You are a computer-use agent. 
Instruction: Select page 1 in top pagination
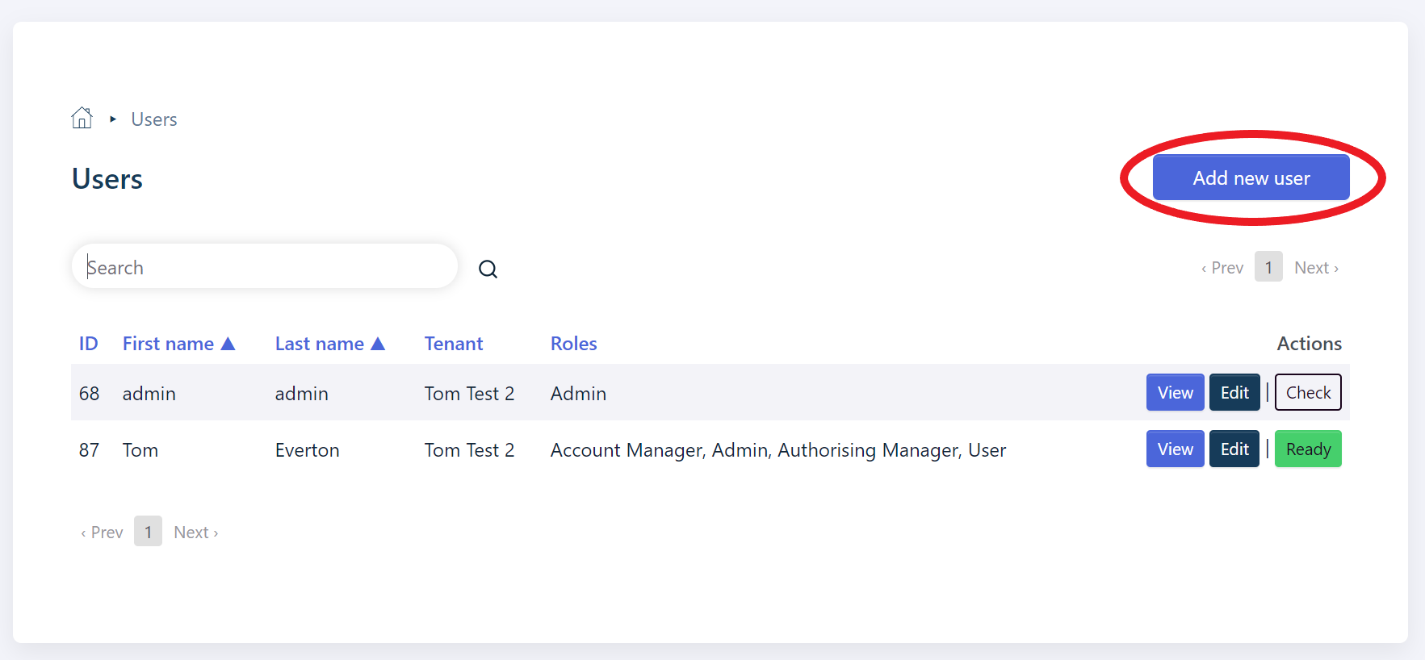pos(1268,267)
